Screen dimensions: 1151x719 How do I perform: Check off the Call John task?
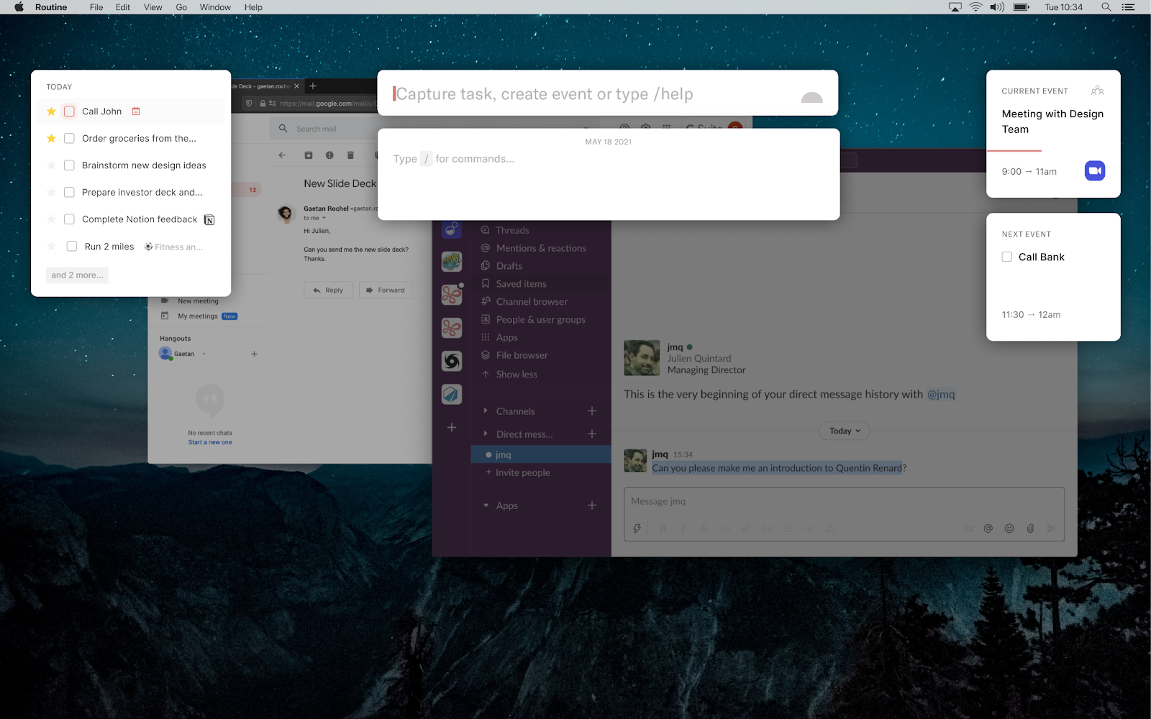click(69, 111)
